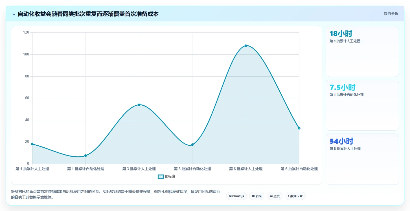Click y-axis value 80
This screenshot has height=211, width=410.
coord(27,76)
